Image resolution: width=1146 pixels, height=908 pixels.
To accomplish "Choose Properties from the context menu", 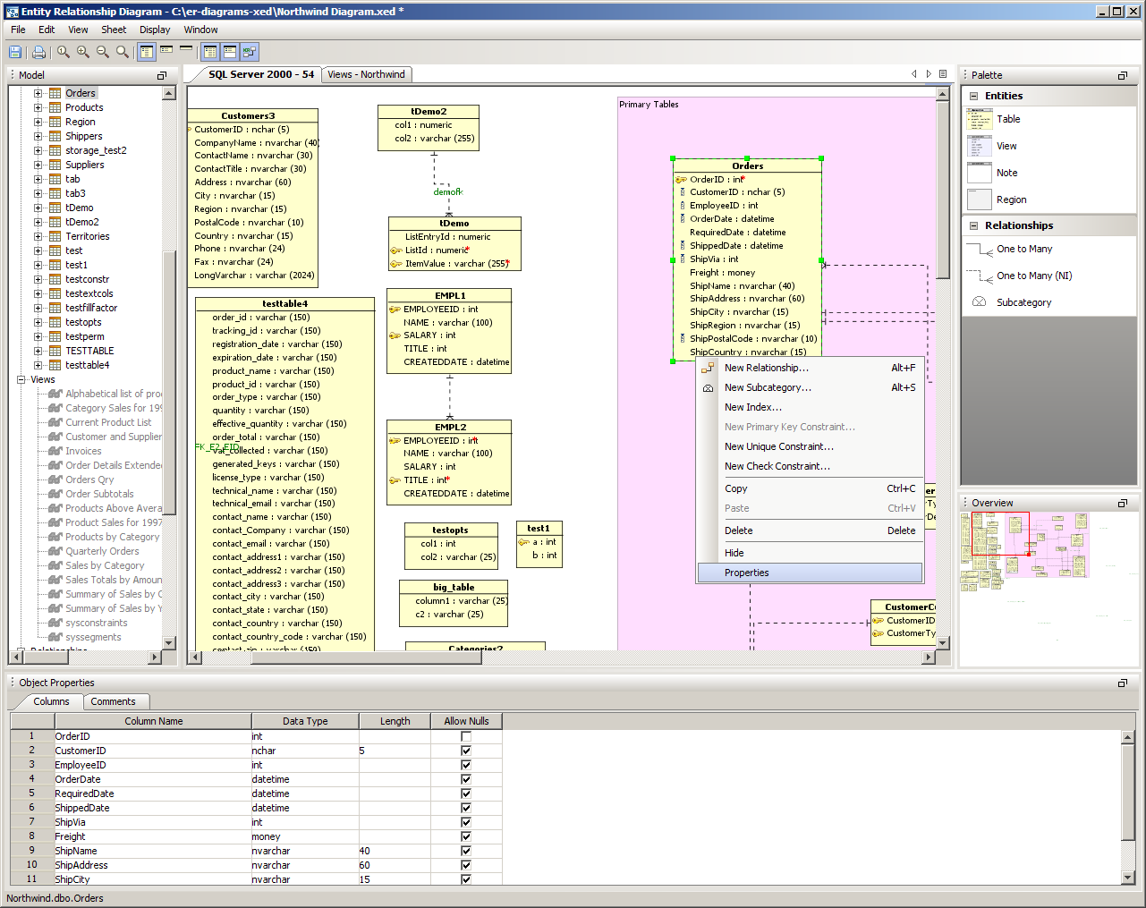I will (811, 573).
